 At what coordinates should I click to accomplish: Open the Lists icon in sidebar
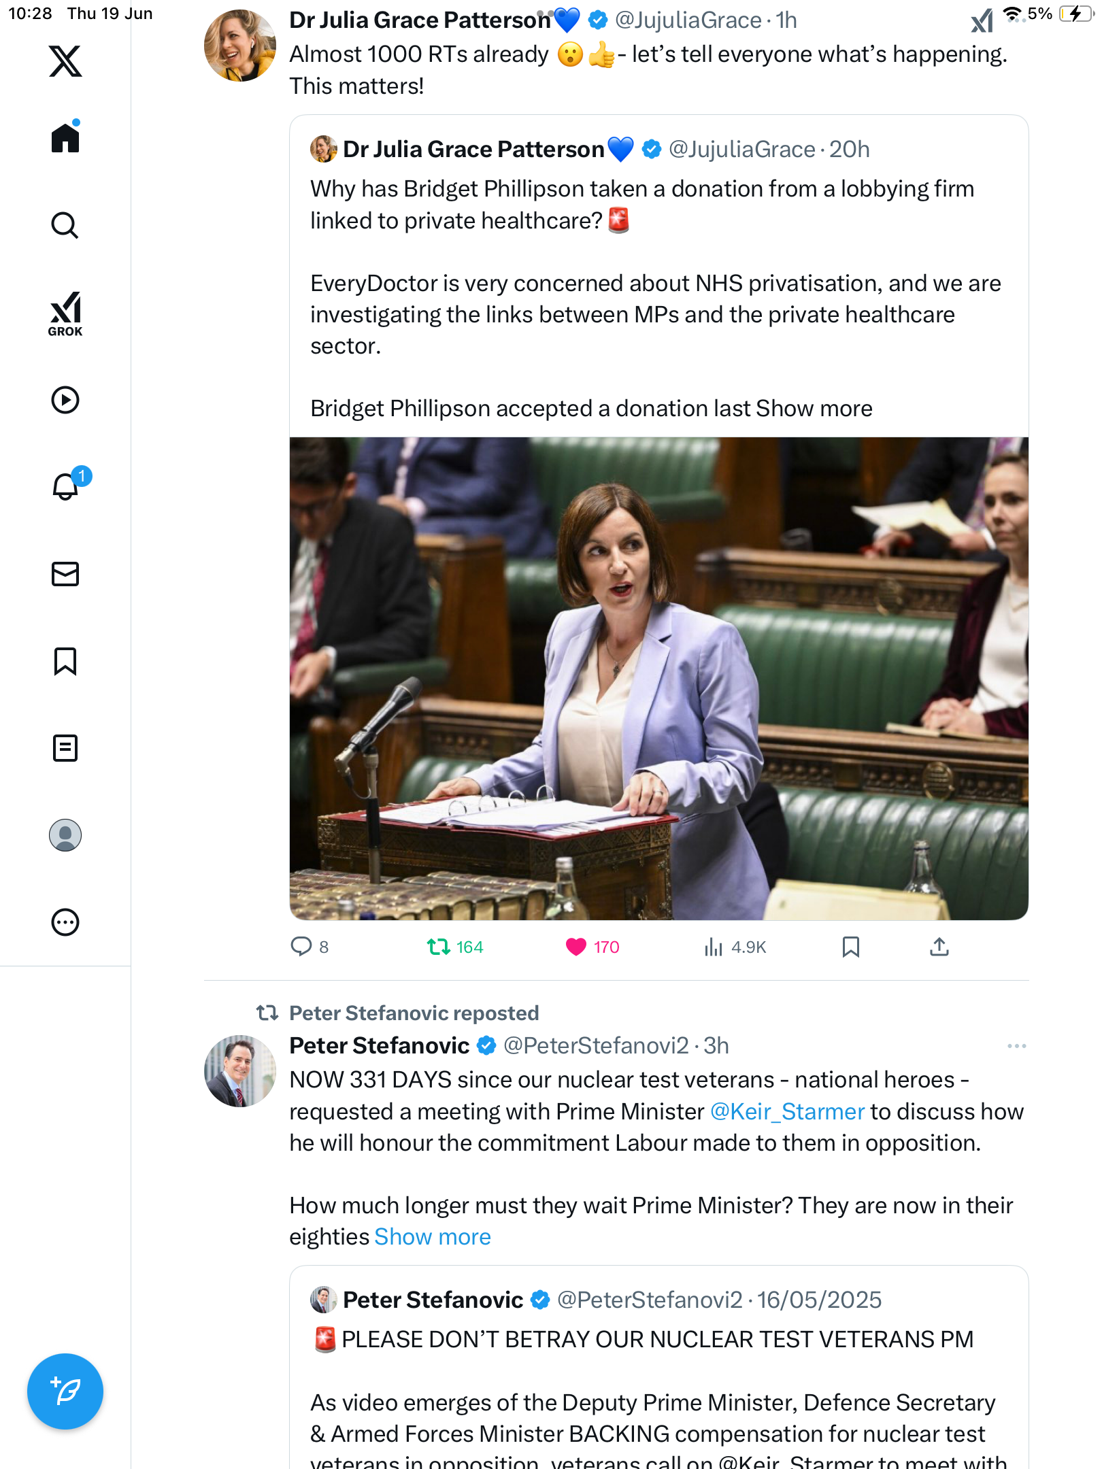pos(65,748)
